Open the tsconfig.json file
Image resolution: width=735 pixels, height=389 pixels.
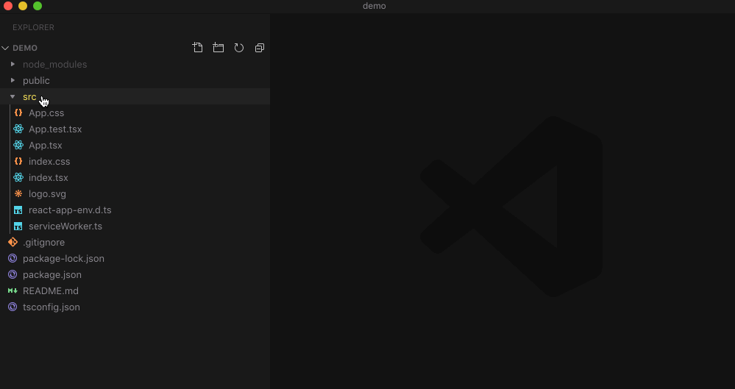click(x=51, y=307)
